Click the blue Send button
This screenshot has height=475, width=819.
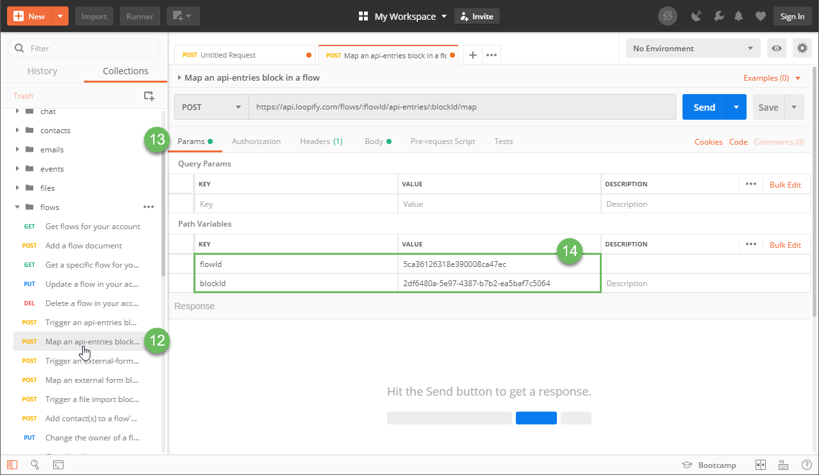point(704,107)
